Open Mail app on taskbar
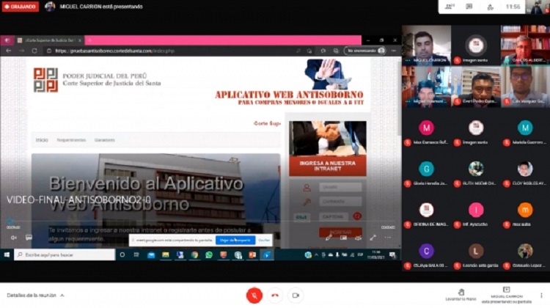Viewport: 550px width, 308px height. (x=151, y=255)
